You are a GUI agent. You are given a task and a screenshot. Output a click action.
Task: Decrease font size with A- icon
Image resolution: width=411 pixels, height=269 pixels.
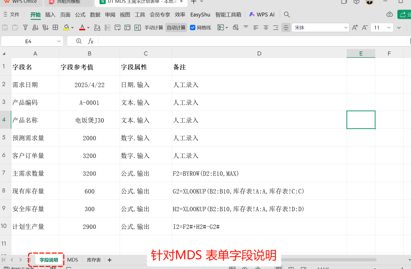click(365, 28)
